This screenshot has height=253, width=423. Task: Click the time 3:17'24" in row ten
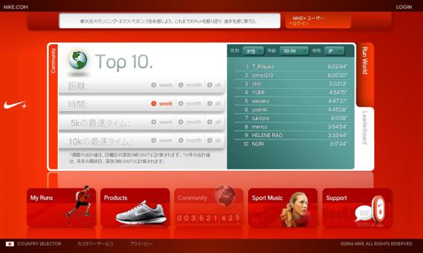[338, 144]
